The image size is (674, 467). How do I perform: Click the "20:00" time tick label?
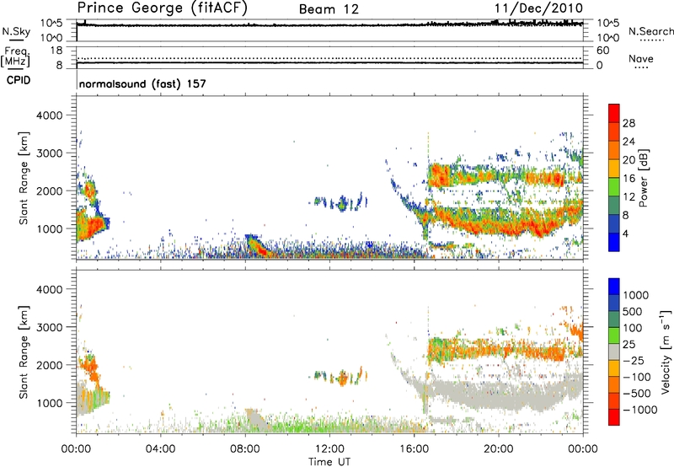point(499,449)
